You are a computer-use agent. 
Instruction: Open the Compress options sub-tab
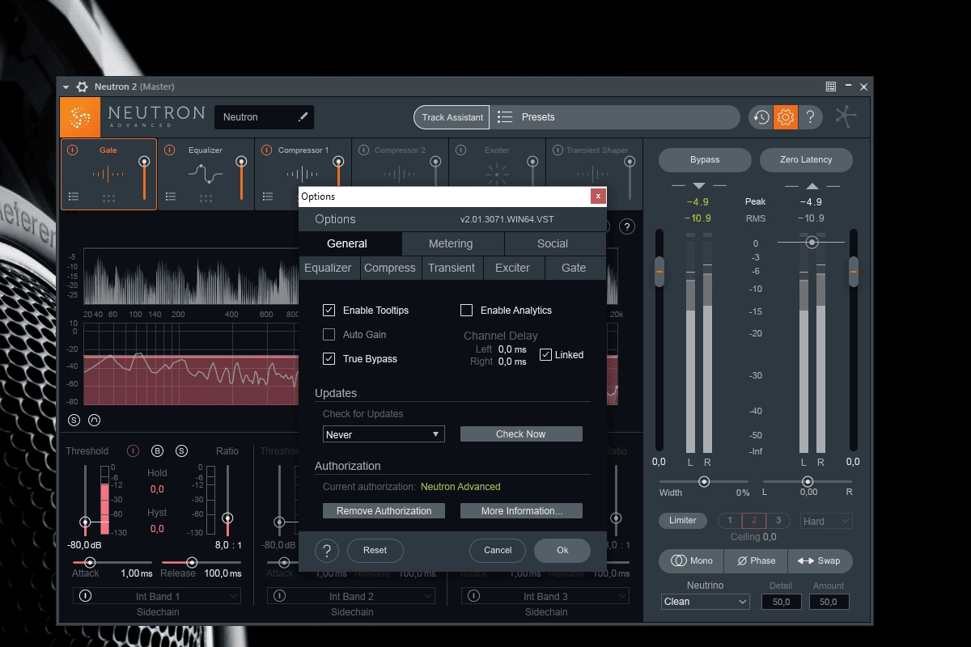tap(390, 268)
